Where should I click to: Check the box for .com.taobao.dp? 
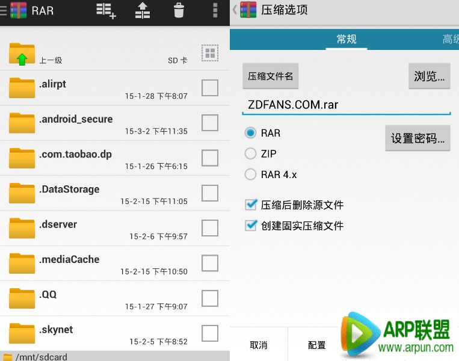pos(210,158)
